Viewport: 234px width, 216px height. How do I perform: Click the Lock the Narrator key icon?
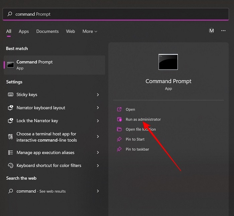point(10,121)
